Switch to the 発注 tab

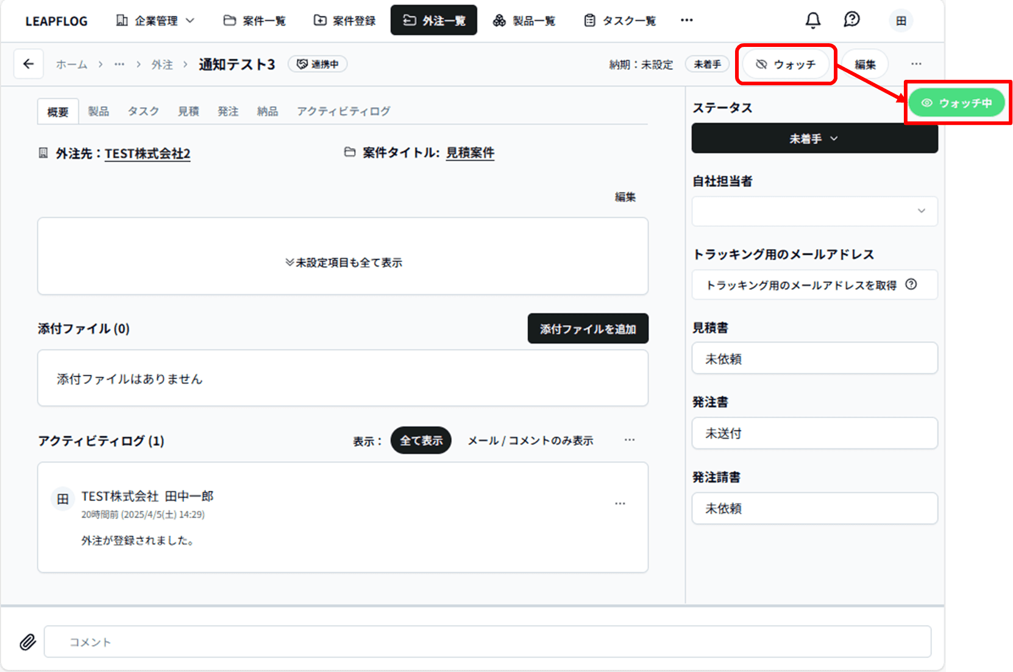coord(228,111)
